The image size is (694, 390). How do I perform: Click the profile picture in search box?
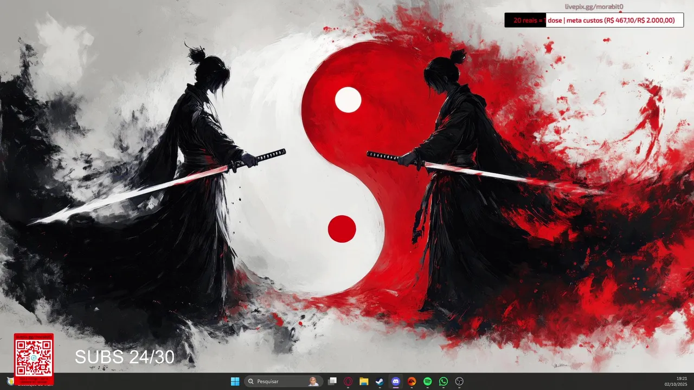[x=313, y=381]
